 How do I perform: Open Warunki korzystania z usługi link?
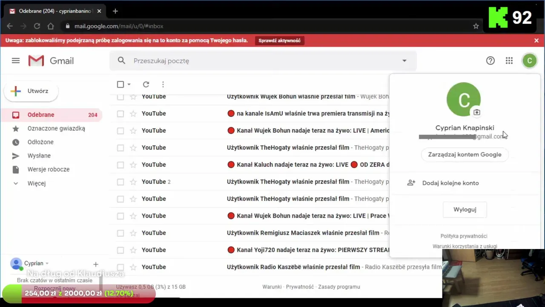coord(465,246)
